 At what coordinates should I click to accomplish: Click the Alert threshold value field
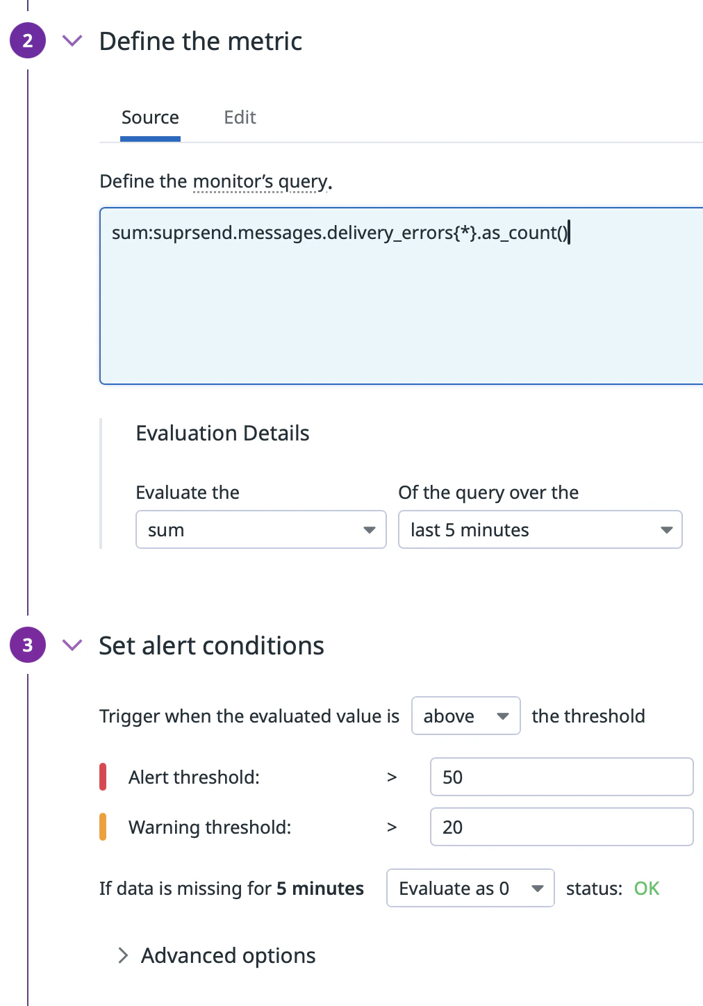click(x=561, y=777)
